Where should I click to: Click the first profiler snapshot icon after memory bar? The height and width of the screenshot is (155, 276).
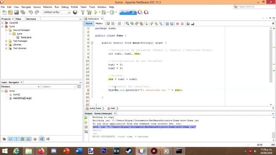click(x=140, y=12)
